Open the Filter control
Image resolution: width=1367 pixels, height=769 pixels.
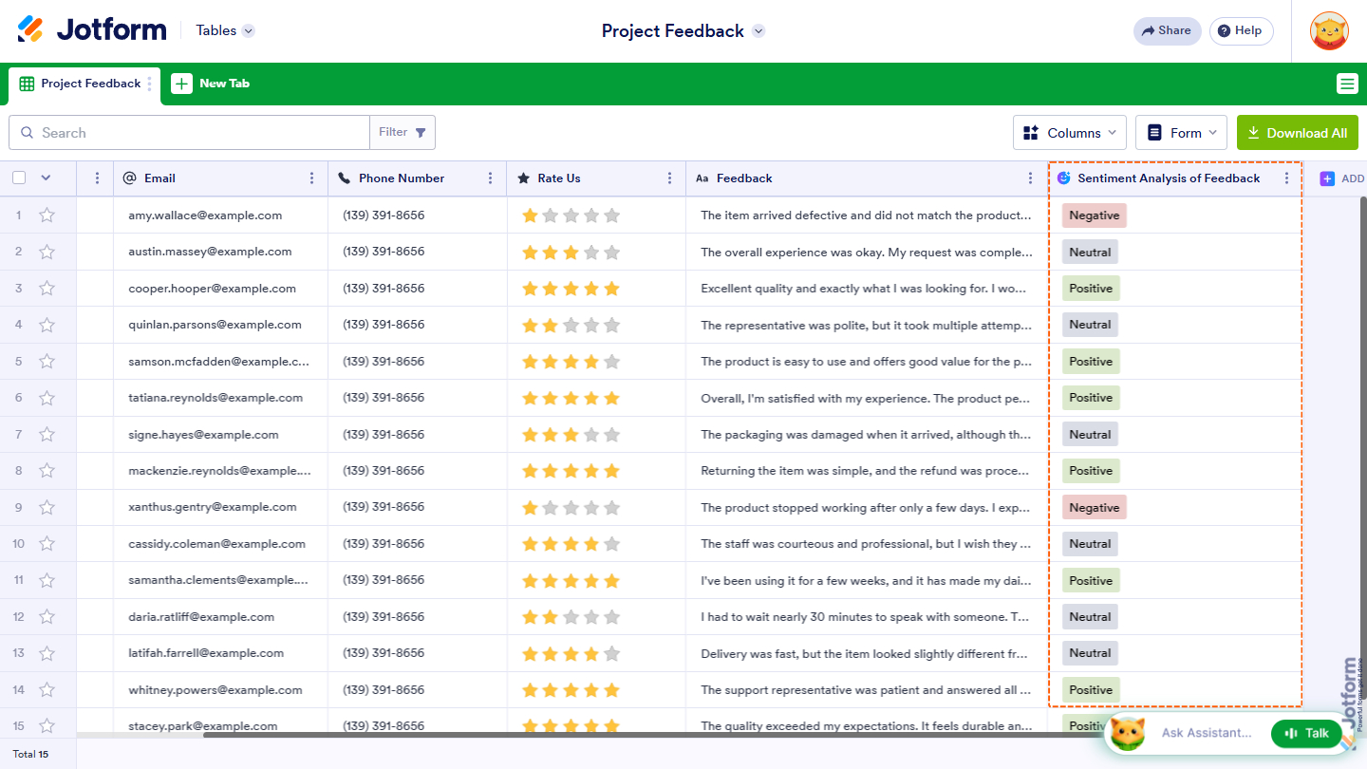pos(403,133)
